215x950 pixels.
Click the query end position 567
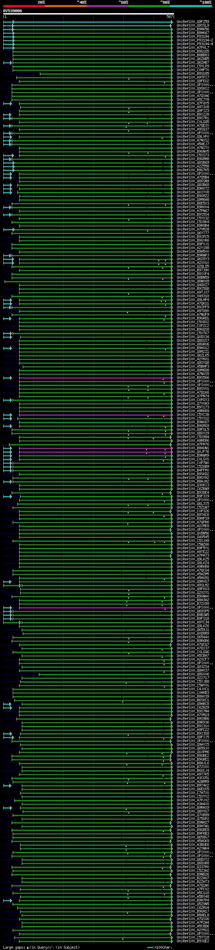169,17
